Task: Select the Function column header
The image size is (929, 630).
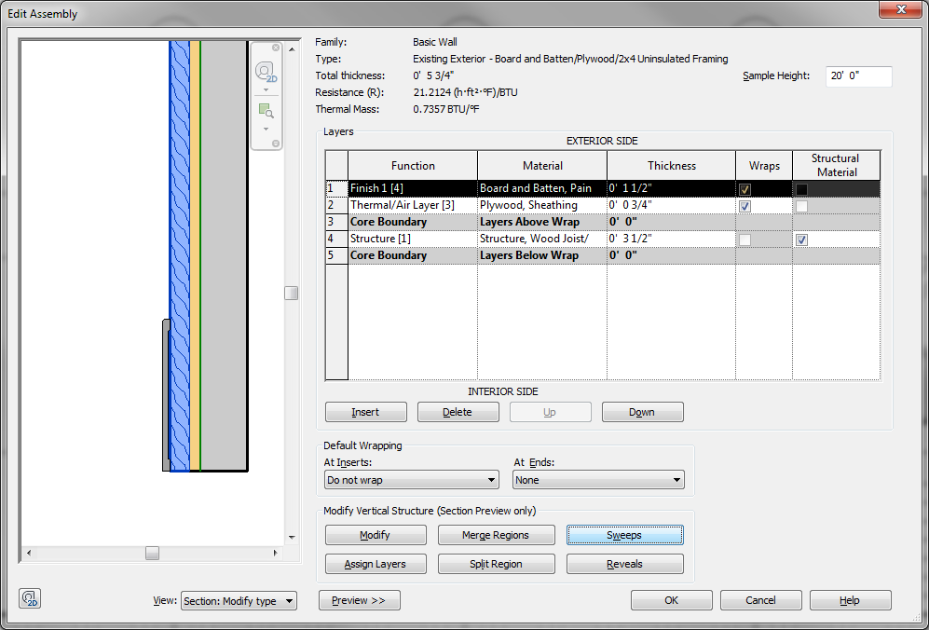Action: pos(413,165)
